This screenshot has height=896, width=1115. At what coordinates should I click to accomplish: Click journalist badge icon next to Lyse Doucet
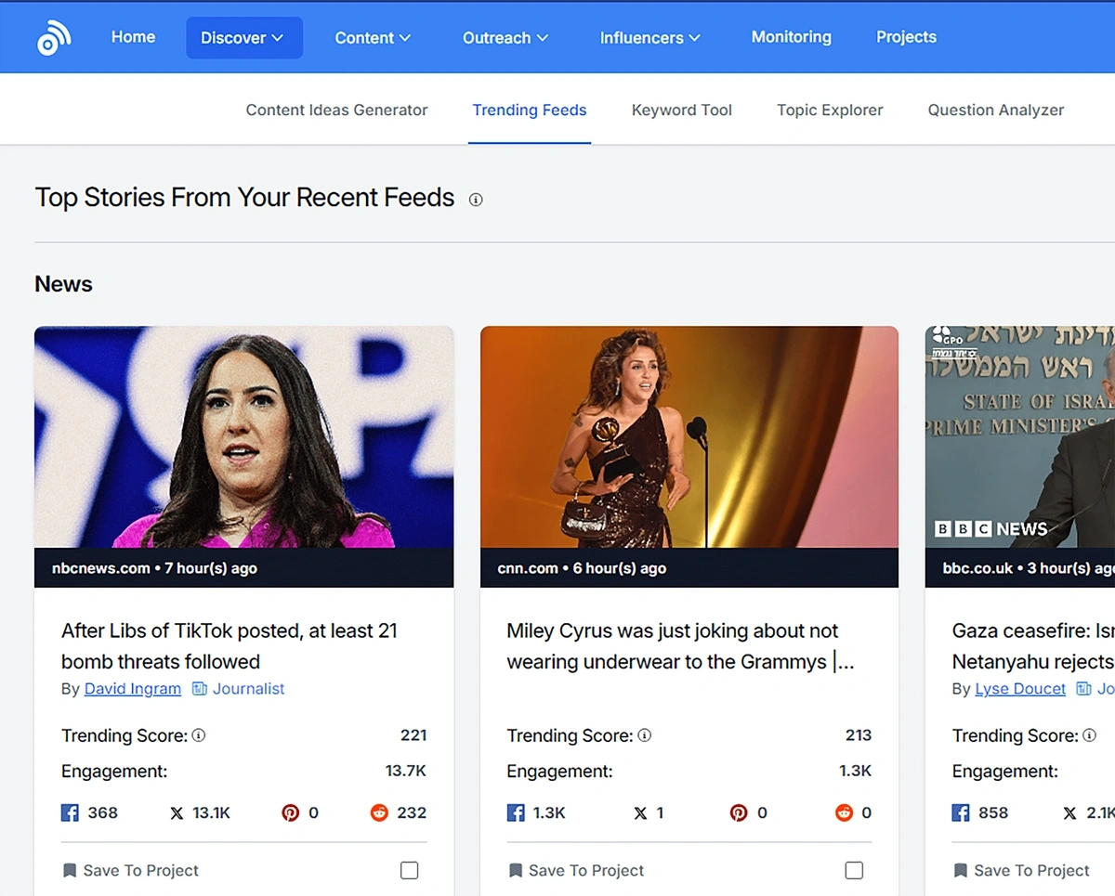tap(1083, 689)
